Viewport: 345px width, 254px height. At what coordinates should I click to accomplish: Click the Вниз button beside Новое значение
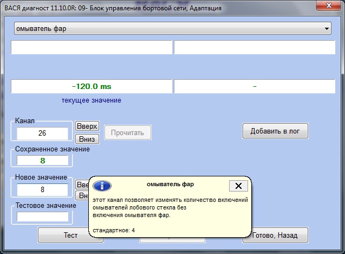pos(82,195)
